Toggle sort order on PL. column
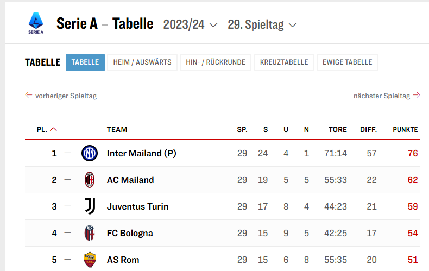This screenshot has height=271, width=429. coord(47,129)
